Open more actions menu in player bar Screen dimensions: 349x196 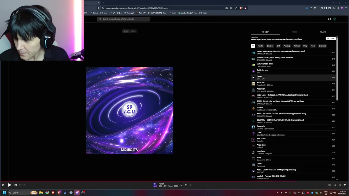coord(191,185)
